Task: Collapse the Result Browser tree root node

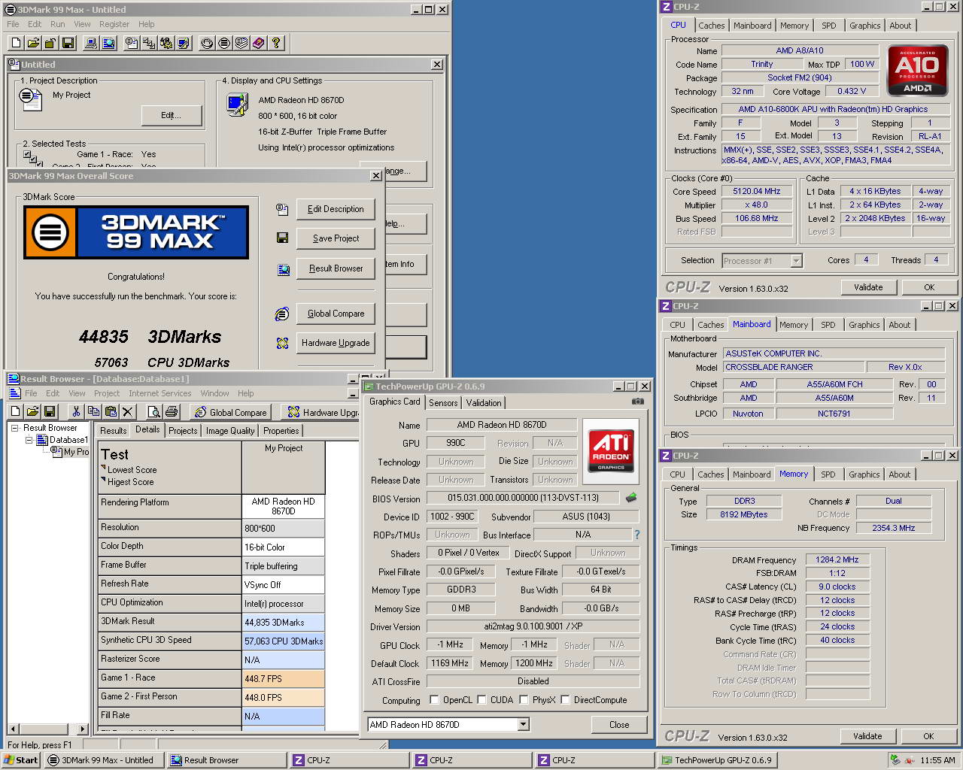Action: click(x=15, y=428)
